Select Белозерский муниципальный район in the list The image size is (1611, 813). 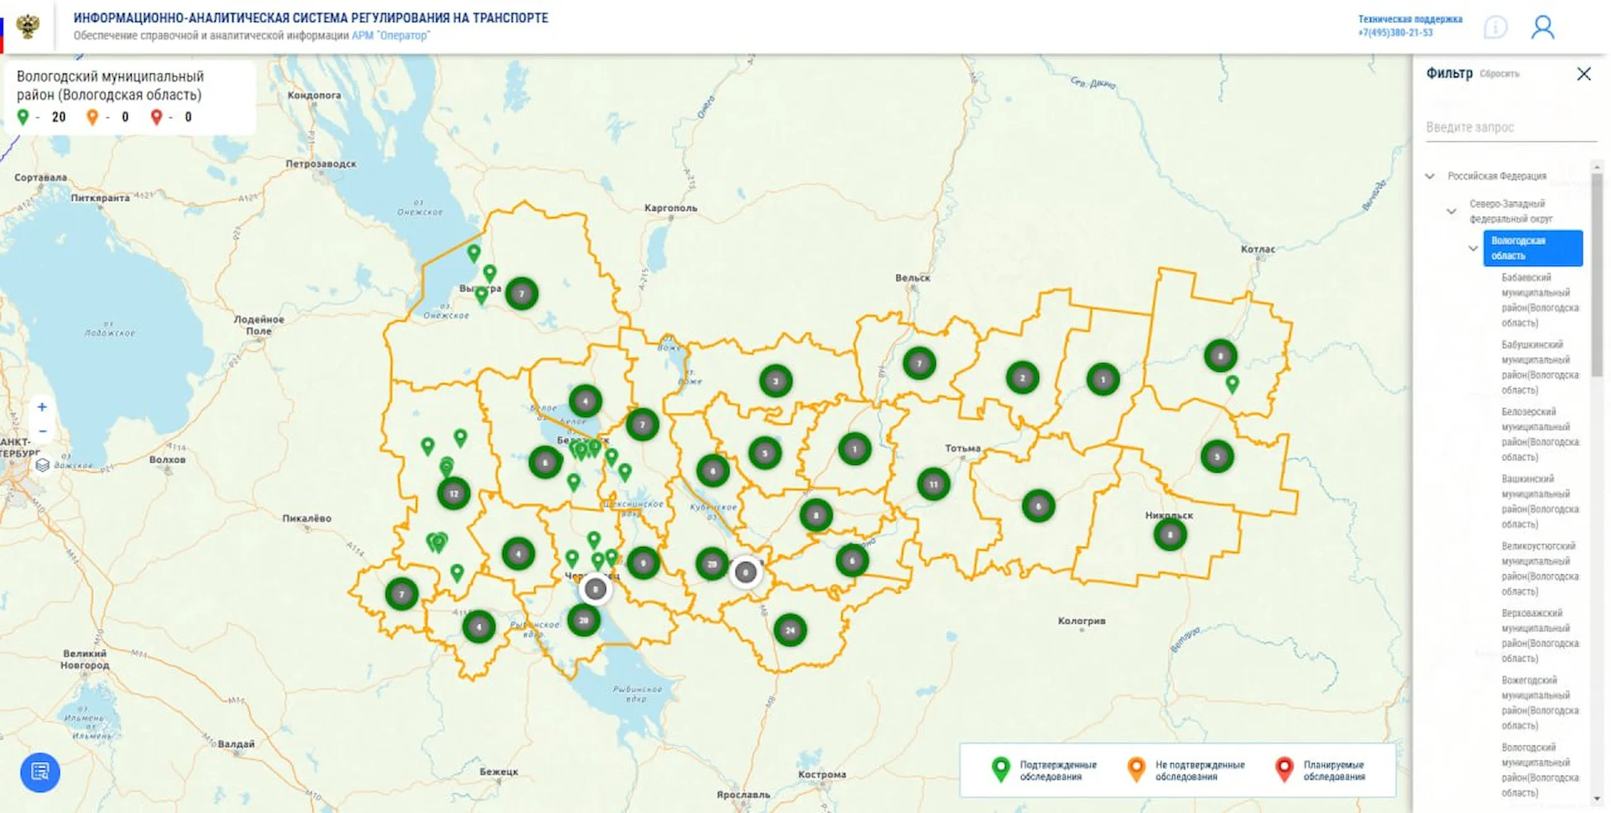coord(1539,434)
